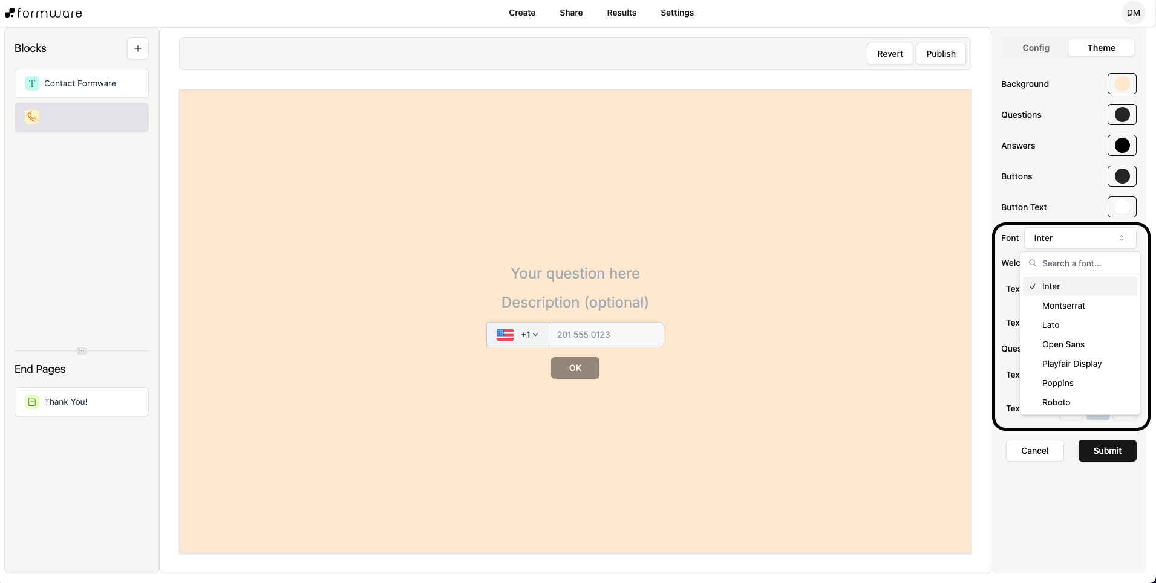
Task: Select Montserrat font option
Action: [1080, 306]
